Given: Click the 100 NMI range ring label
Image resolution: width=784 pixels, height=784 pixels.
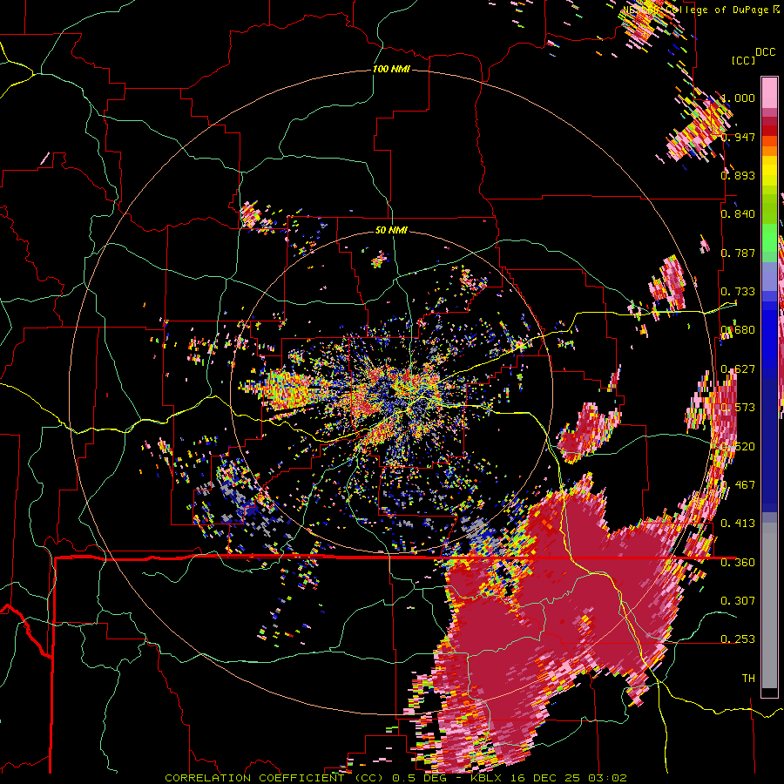Looking at the screenshot, I should (391, 69).
